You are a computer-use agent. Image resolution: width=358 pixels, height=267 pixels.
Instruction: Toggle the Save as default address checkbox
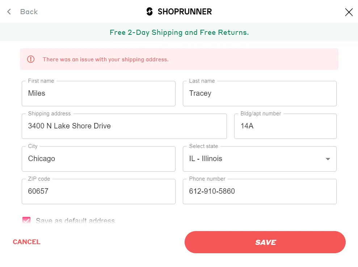click(x=26, y=221)
